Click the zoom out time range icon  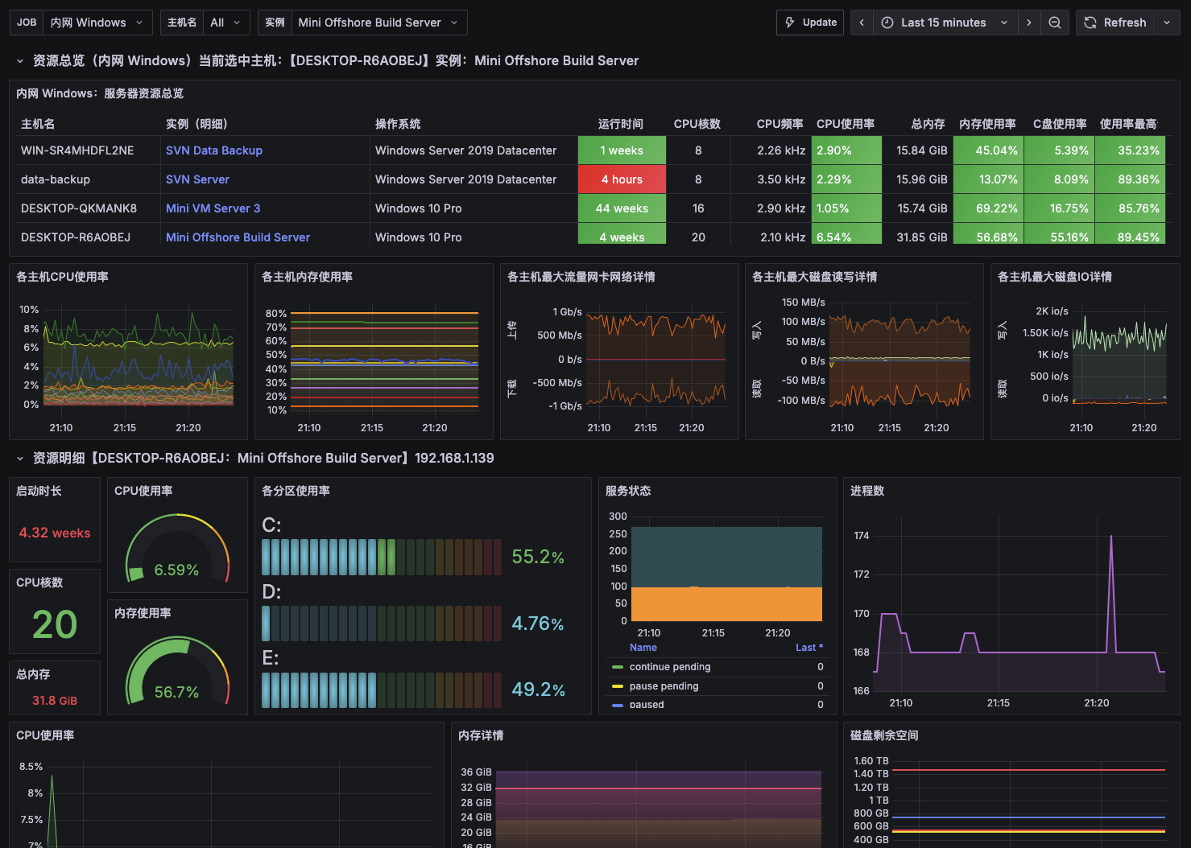[1054, 23]
